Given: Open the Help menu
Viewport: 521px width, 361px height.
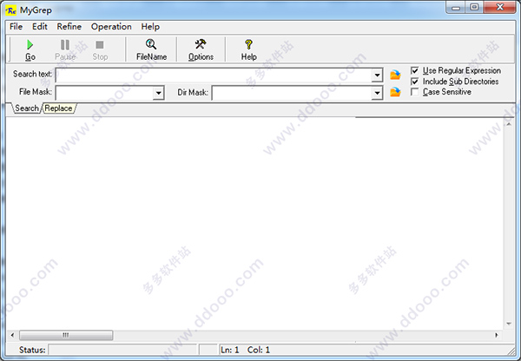Looking at the screenshot, I should tap(150, 27).
